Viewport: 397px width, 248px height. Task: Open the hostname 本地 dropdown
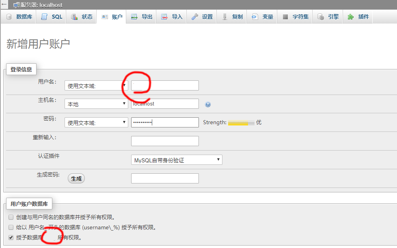pyautogui.click(x=96, y=104)
